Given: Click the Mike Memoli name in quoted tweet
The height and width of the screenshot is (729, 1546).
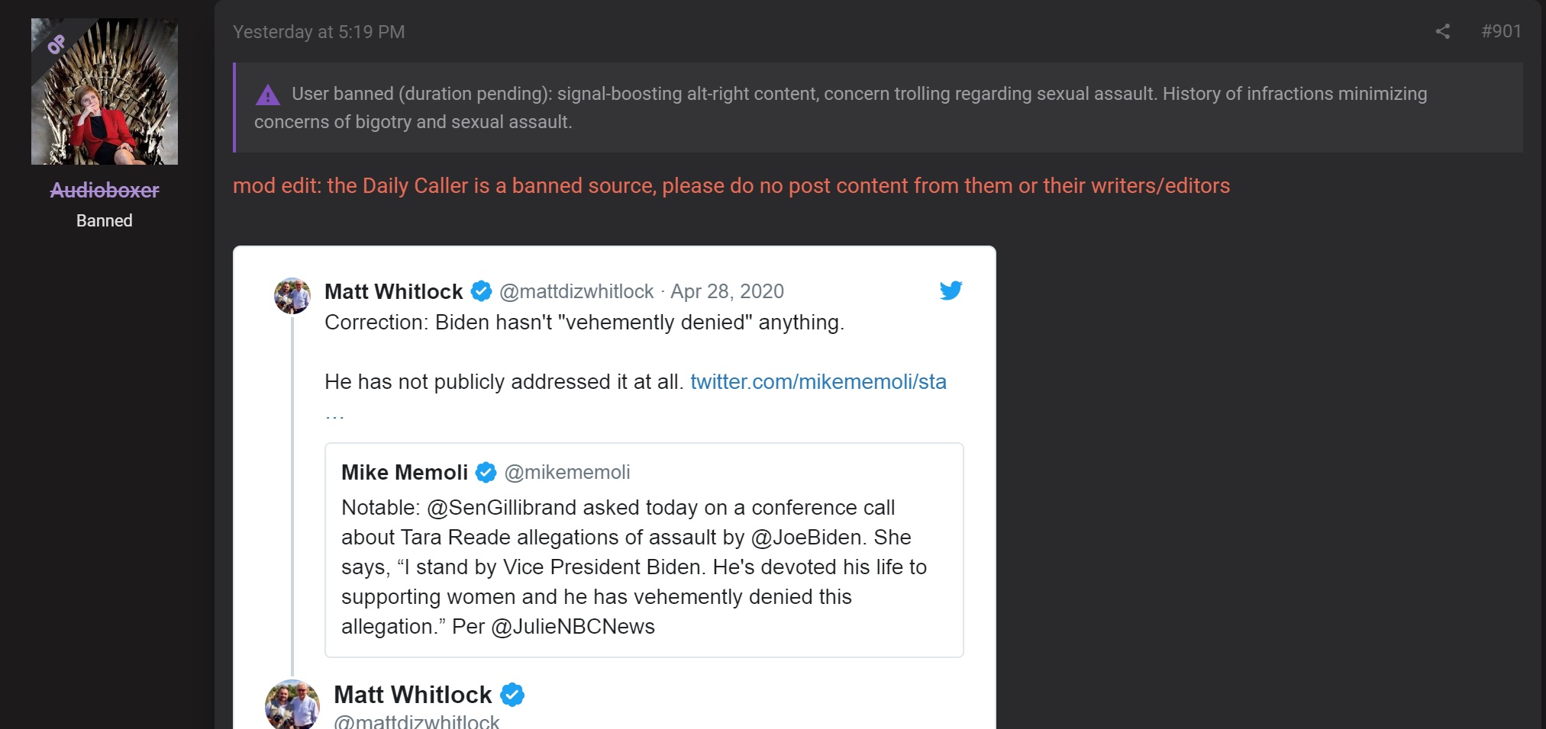Looking at the screenshot, I should click(x=405, y=472).
